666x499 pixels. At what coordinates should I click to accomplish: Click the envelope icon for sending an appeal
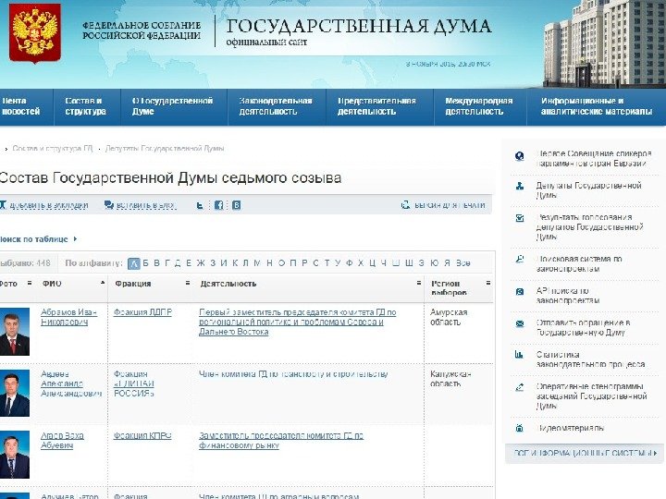click(x=520, y=323)
